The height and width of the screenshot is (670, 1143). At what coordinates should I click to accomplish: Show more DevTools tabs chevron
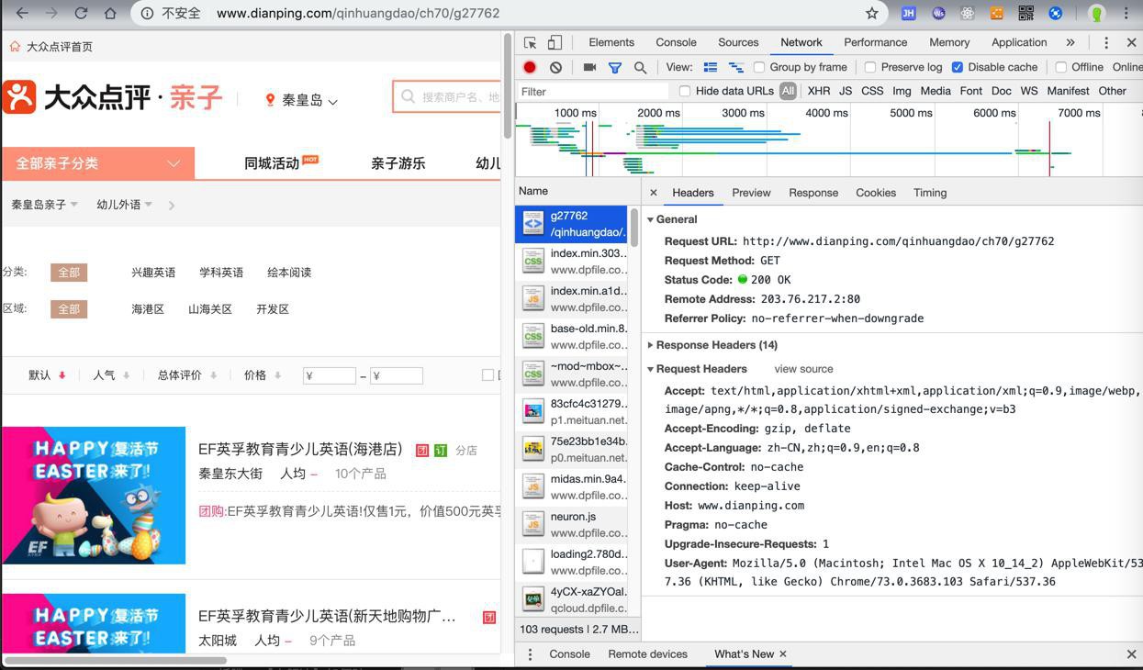[1070, 42]
